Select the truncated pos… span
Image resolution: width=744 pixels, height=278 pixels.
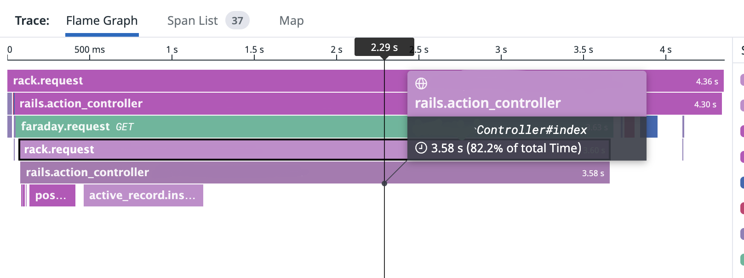point(52,195)
